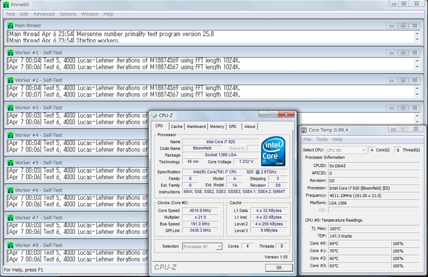Click the Intel Core i7 logo
Viewport: 428px width, 277px height.
coord(273,151)
